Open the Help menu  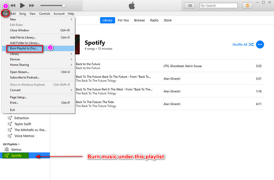(x=71, y=14)
